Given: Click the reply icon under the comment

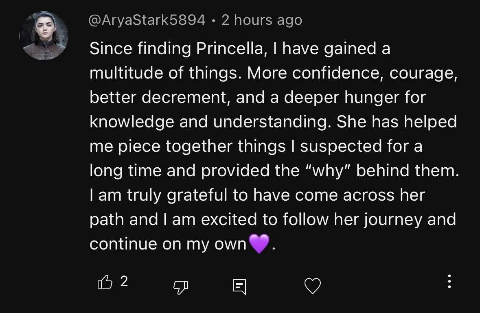Looking at the screenshot, I should point(239,287).
